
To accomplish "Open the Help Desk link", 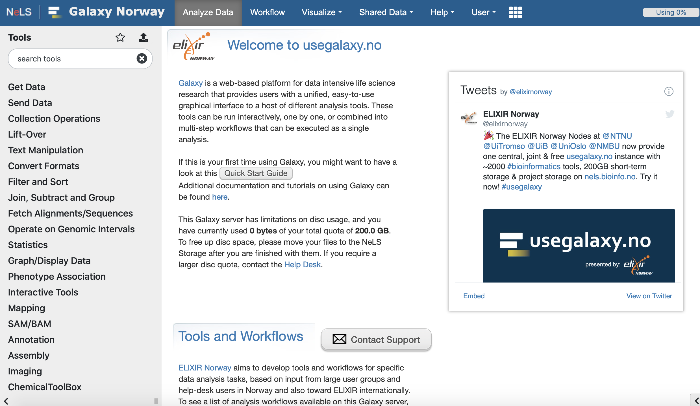I will (302, 264).
